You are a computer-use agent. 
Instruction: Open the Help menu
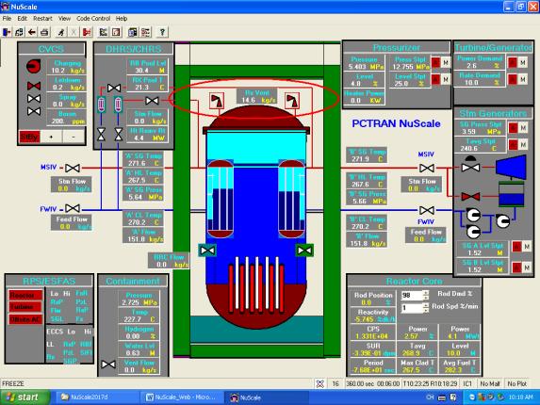pos(122,18)
